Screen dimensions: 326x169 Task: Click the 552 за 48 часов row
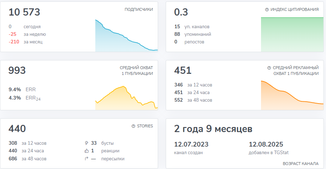pyautogui.click(x=193, y=100)
